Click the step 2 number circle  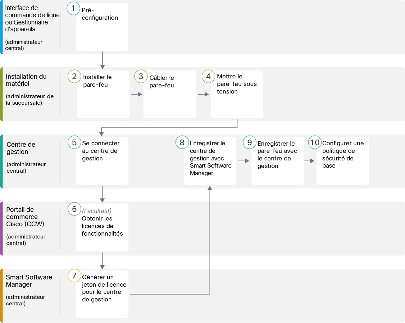pyautogui.click(x=74, y=76)
